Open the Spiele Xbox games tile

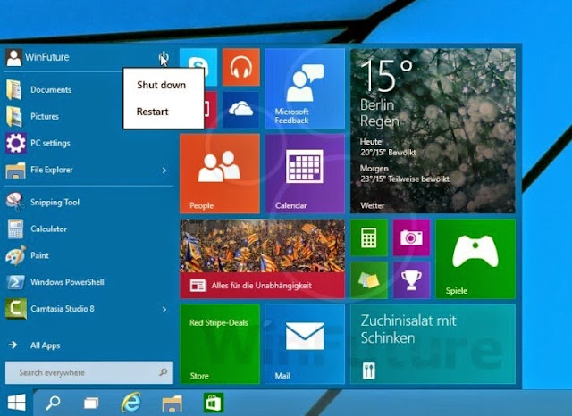[475, 259]
